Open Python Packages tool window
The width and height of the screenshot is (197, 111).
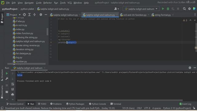pos(75,104)
